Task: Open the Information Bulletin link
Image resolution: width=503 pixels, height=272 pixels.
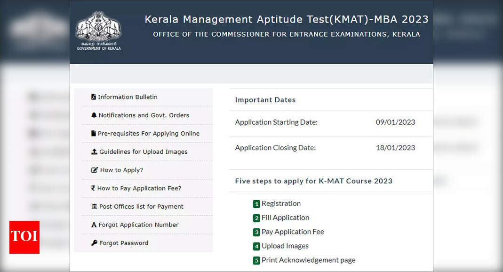Action: coord(128,97)
